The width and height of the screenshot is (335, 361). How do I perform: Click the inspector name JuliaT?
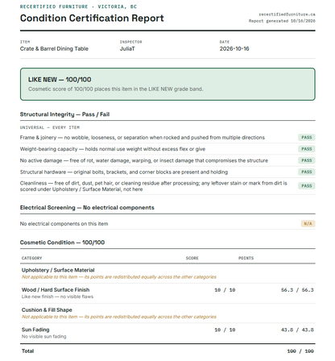coord(127,49)
